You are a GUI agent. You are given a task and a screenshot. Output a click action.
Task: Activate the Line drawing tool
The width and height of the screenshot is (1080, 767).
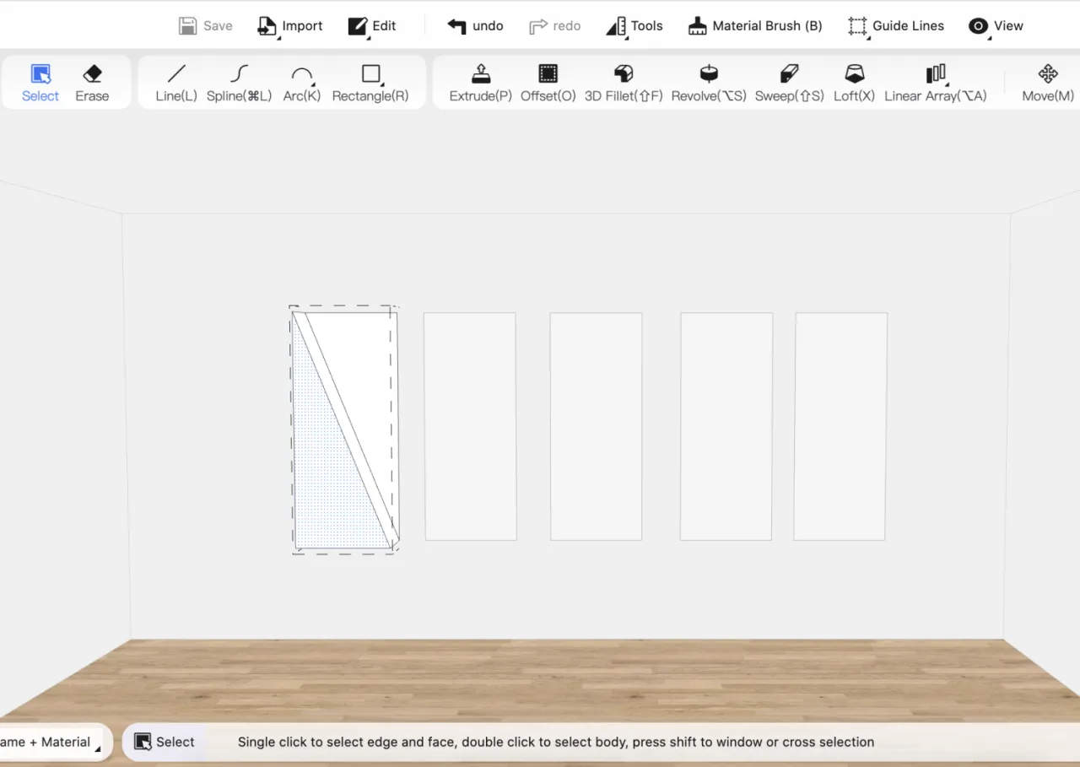176,83
